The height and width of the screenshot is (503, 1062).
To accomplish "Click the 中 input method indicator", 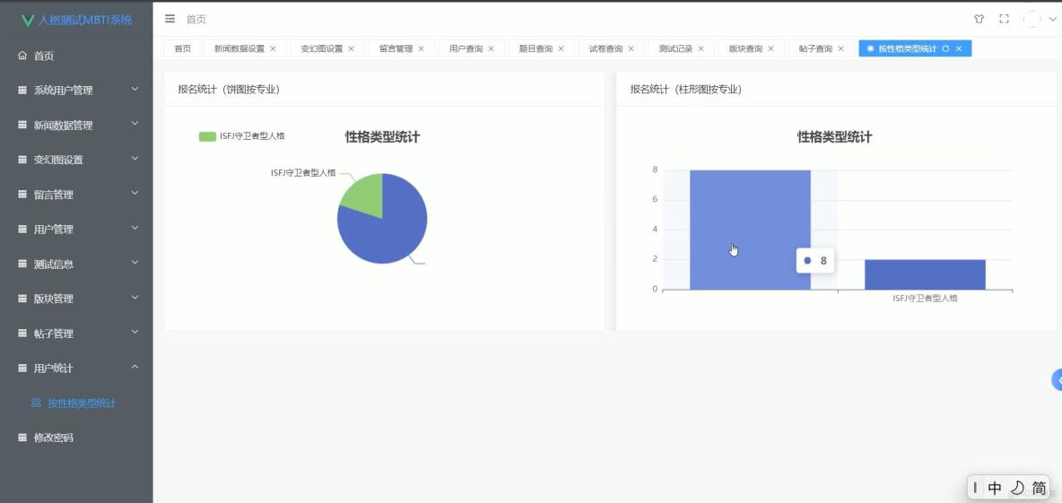I will (x=995, y=488).
